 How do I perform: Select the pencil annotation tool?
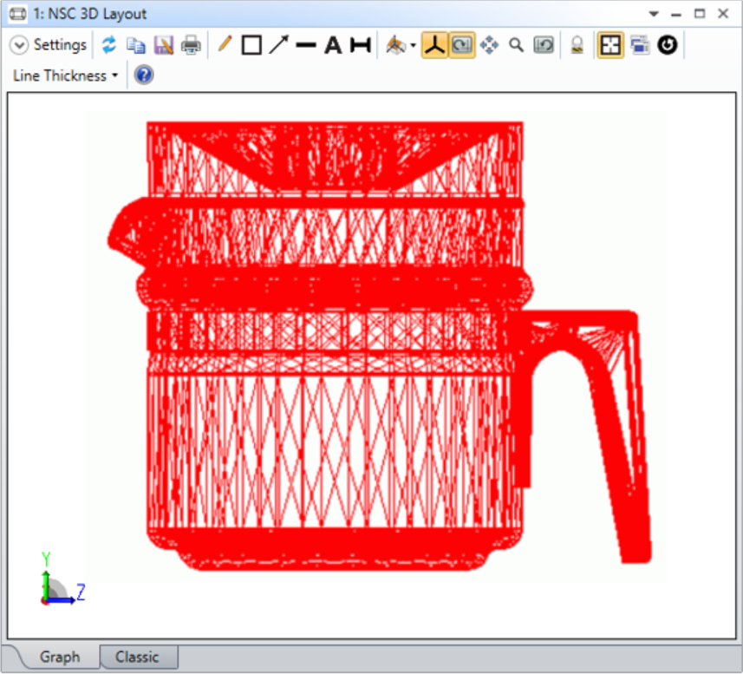pyautogui.click(x=224, y=44)
